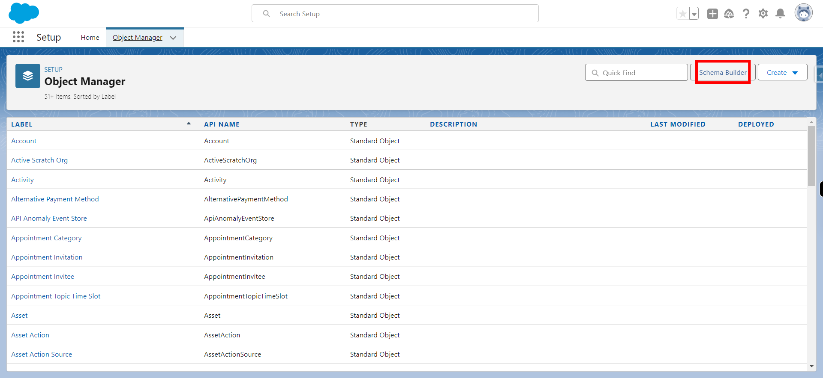
Task: Expand the Object Manager tab chevron
Action: tap(173, 38)
